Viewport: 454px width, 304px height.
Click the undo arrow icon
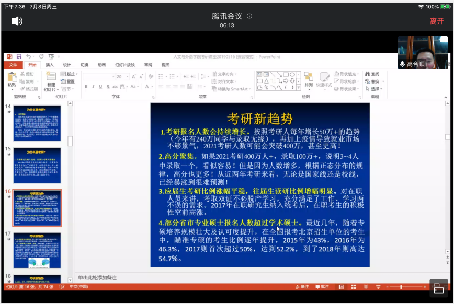click(28, 56)
